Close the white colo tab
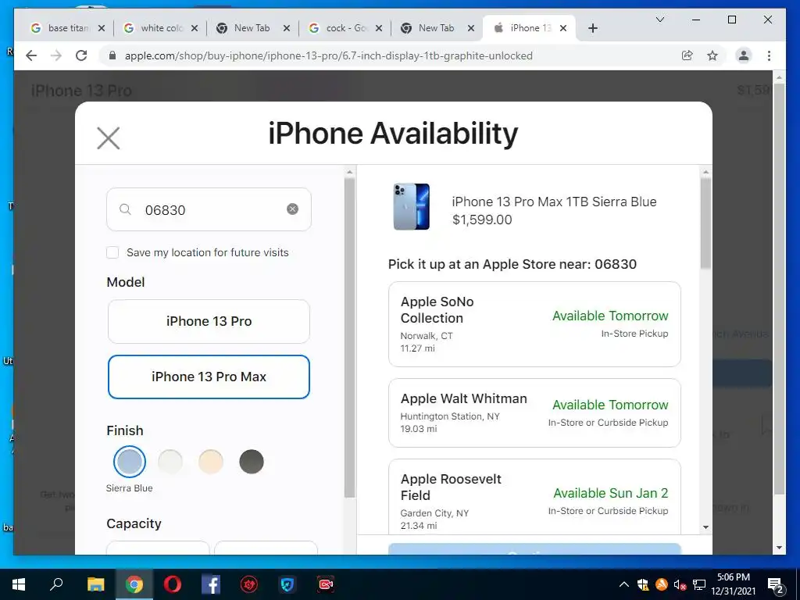 click(x=195, y=29)
